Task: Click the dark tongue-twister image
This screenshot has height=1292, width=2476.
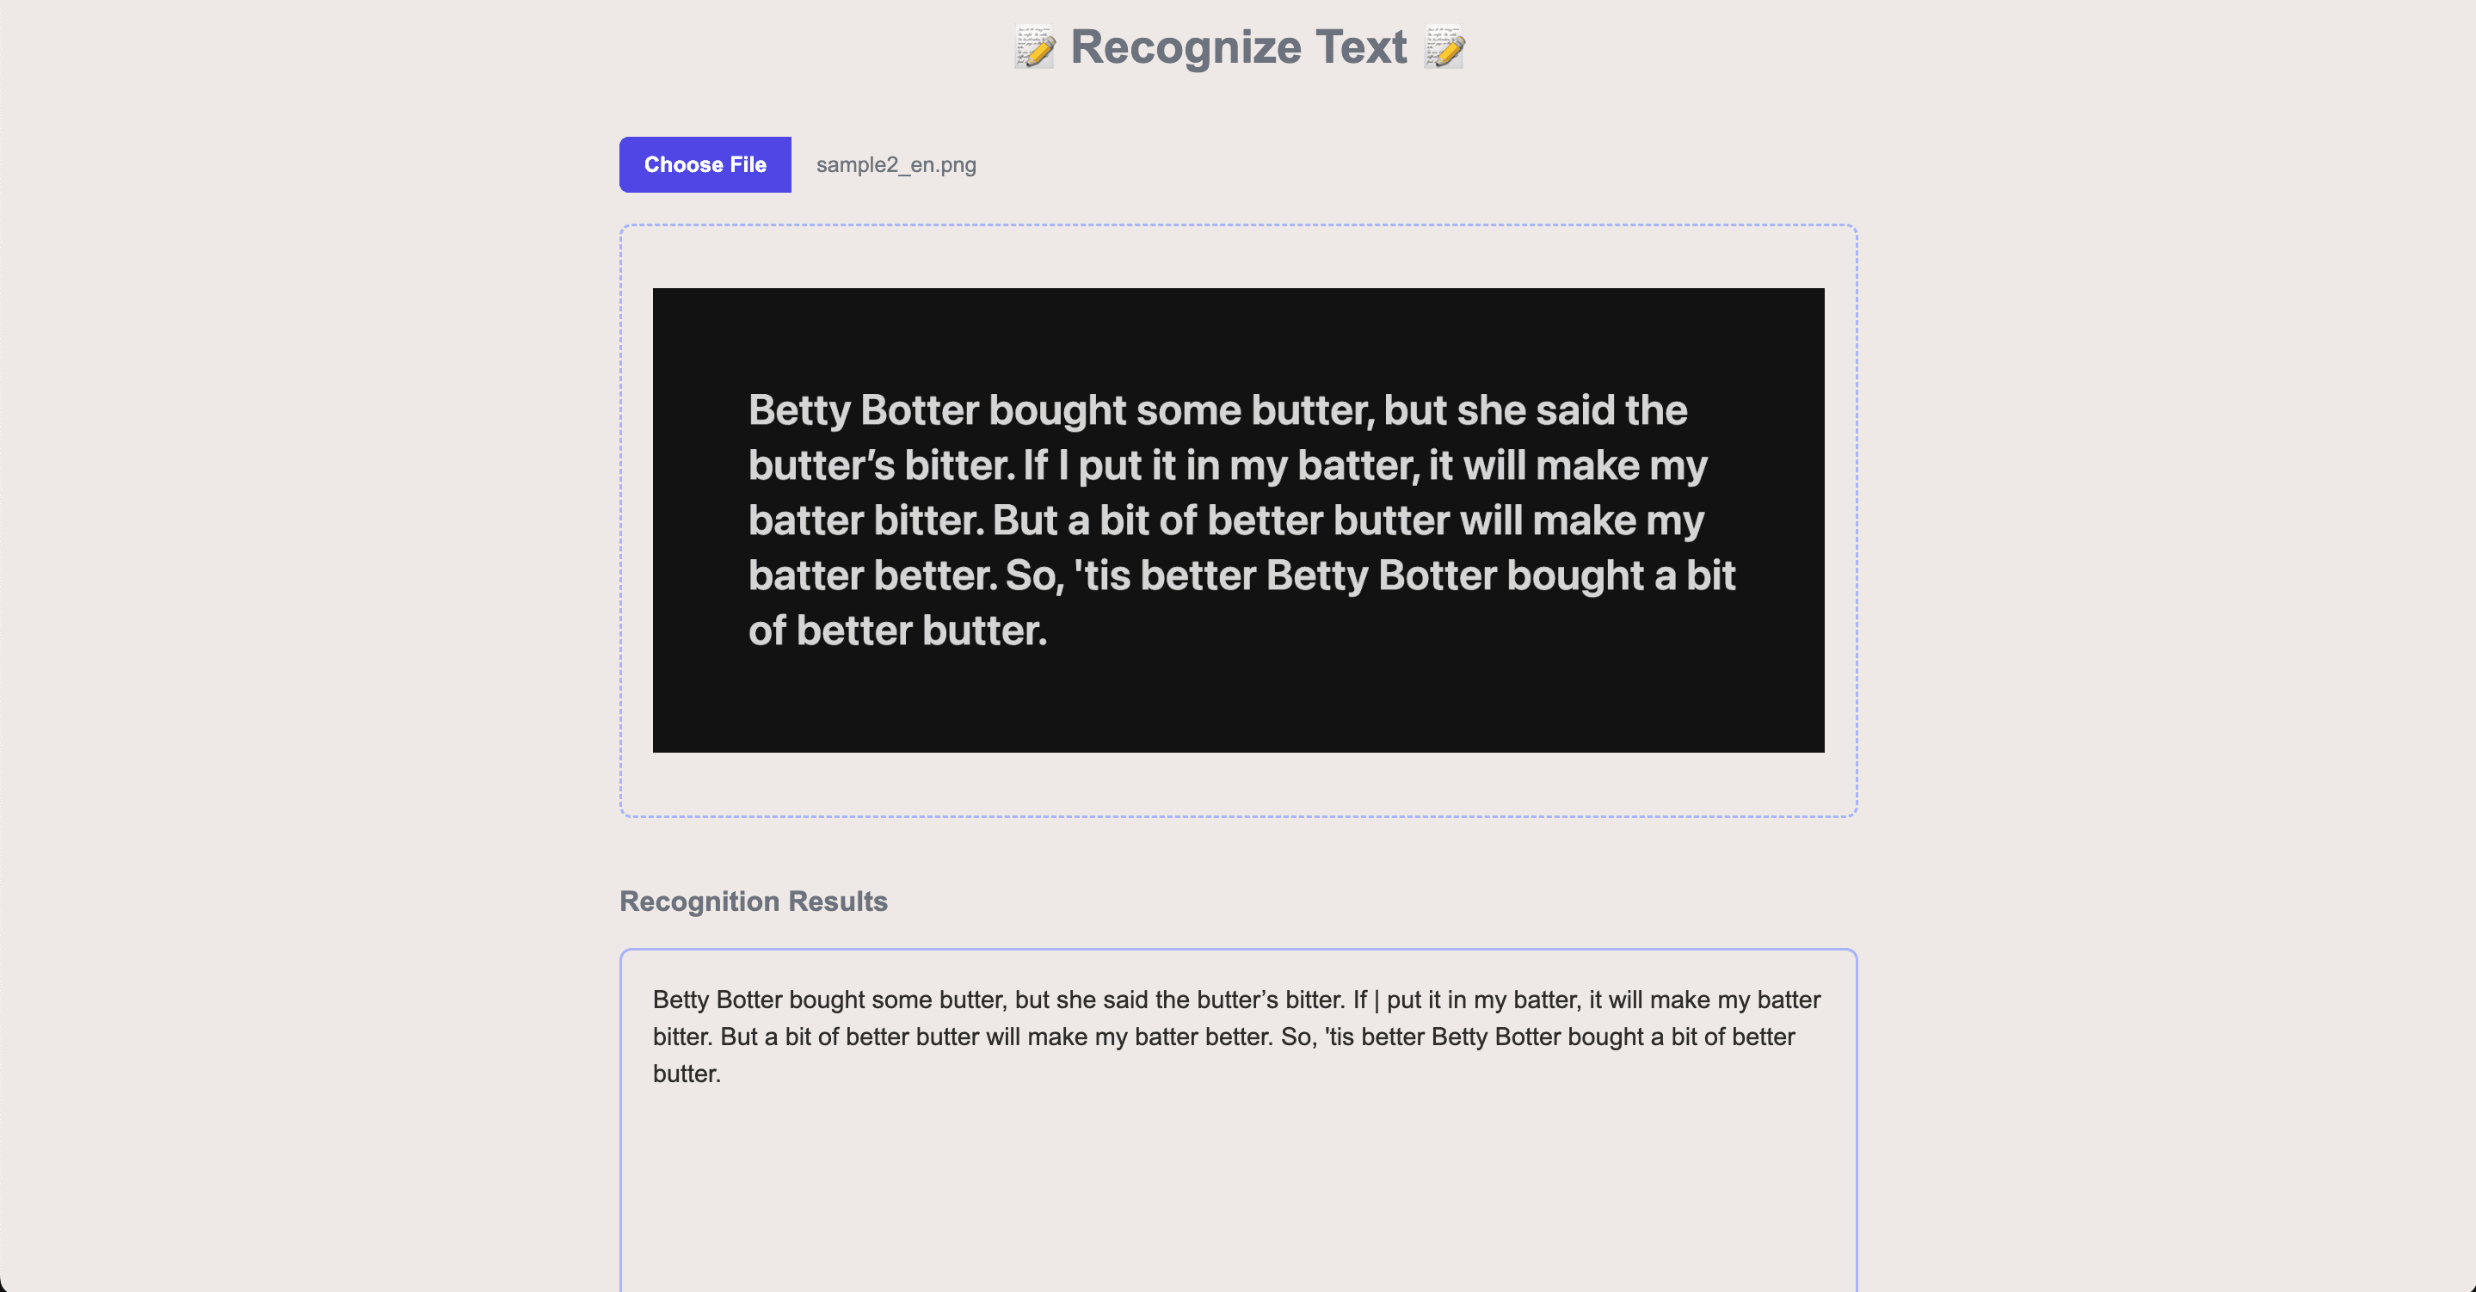Action: point(1238,519)
